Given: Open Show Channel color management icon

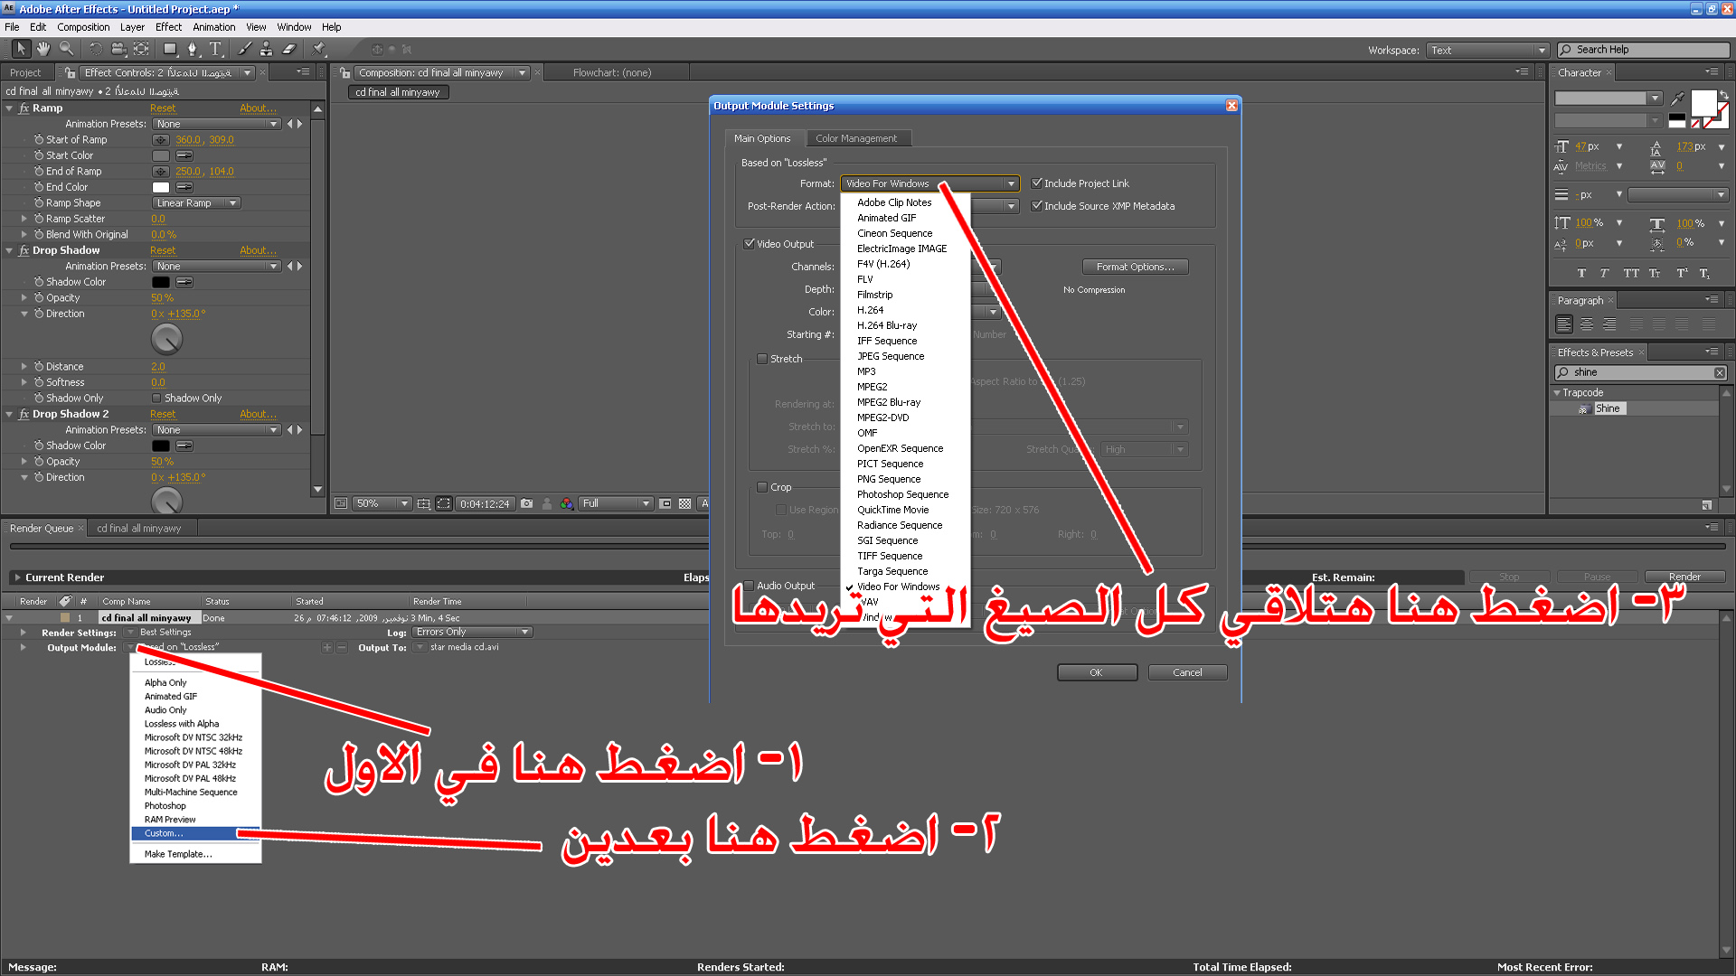Looking at the screenshot, I should [x=567, y=503].
